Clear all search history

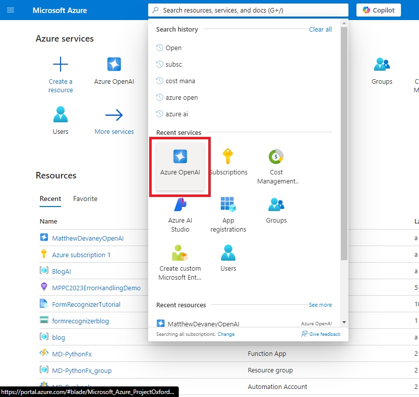point(320,29)
